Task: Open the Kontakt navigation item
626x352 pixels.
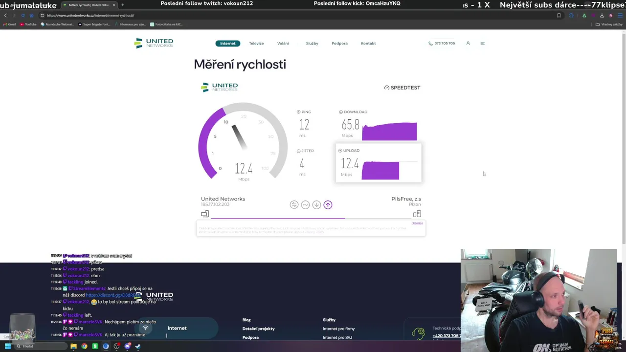Action: point(368,44)
